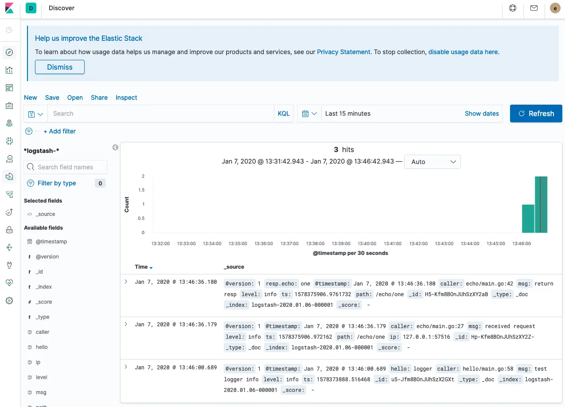The image size is (565, 407).
Task: Click the Inspect menu item
Action: coord(126,98)
